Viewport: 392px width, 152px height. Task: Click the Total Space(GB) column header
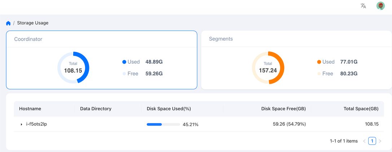[x=361, y=109]
